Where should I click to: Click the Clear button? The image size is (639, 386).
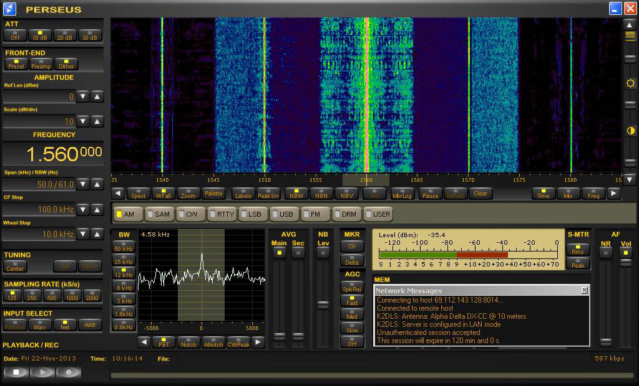[480, 194]
